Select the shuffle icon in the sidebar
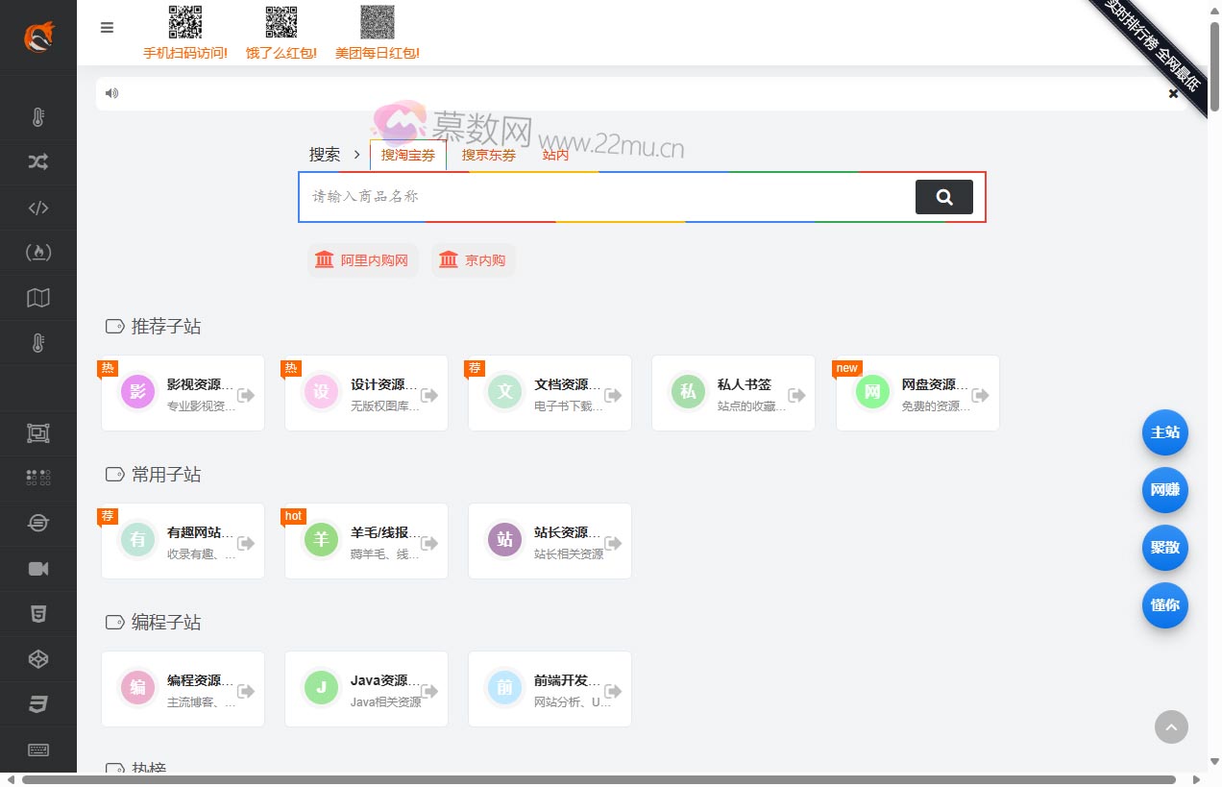The height and width of the screenshot is (787, 1222). [38, 162]
